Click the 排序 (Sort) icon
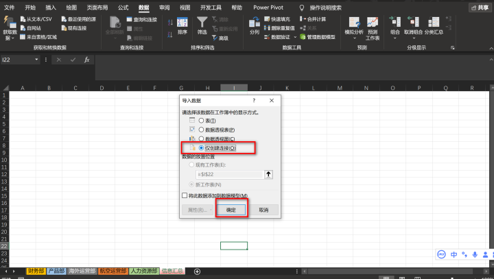The image size is (494, 279). pos(183,22)
